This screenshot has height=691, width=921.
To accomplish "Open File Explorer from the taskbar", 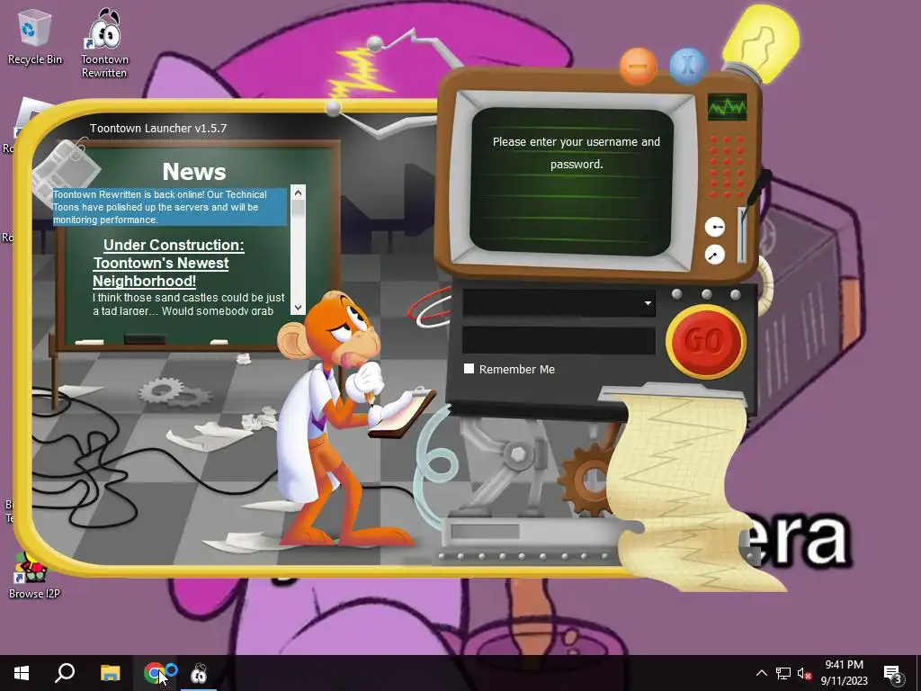I will click(x=110, y=673).
